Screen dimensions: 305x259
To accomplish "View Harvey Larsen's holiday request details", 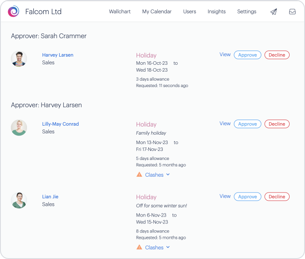I will point(225,54).
